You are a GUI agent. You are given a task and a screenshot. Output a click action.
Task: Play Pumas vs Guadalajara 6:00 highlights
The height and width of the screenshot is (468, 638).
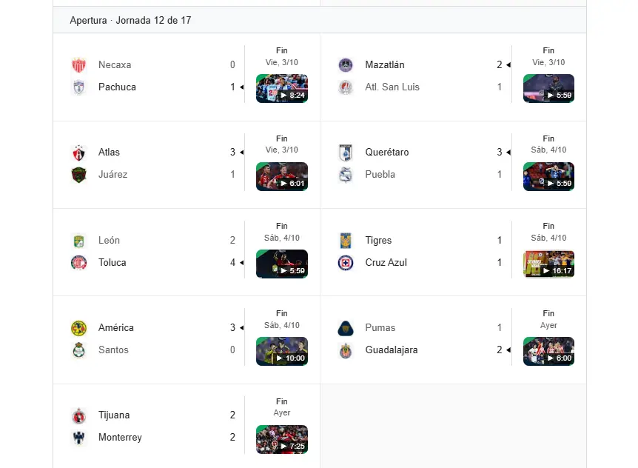[x=548, y=352]
